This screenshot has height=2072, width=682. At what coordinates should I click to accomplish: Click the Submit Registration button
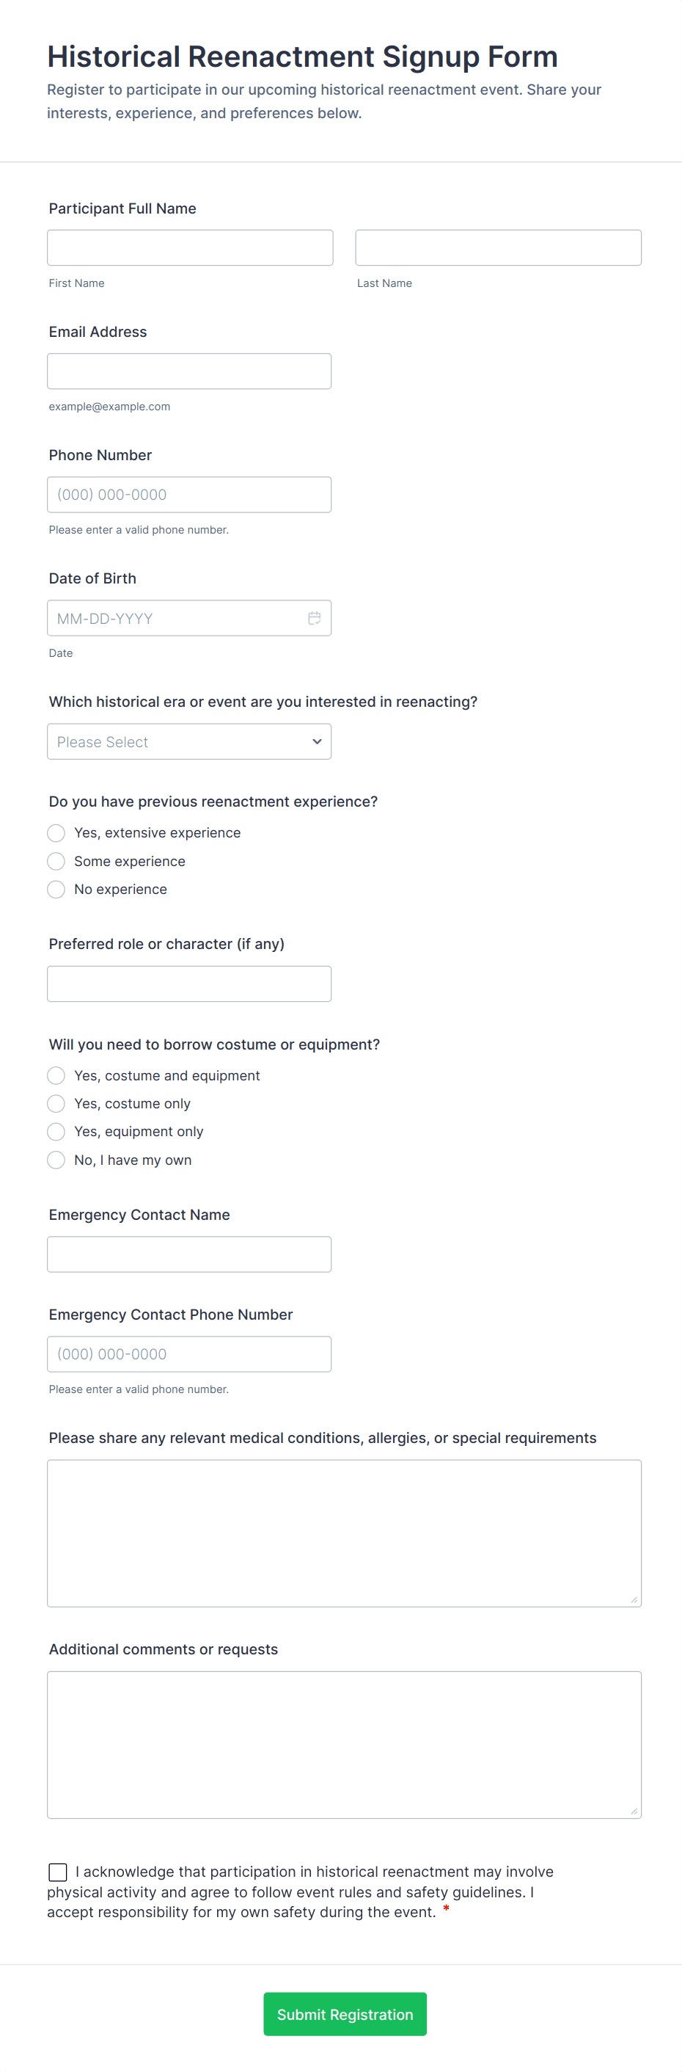click(345, 2014)
